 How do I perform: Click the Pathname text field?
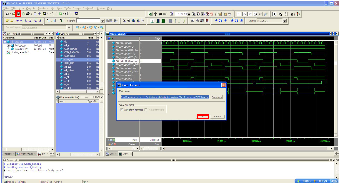tap(164, 97)
